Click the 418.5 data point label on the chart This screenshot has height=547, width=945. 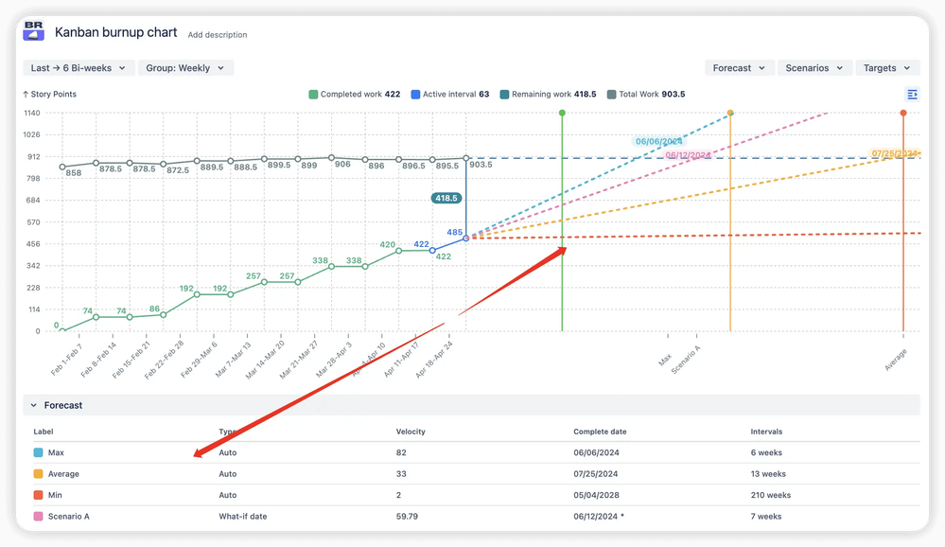pos(446,198)
